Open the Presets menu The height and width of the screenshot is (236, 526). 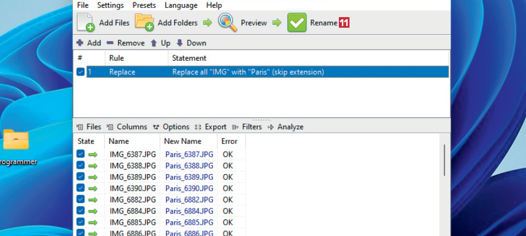coord(144,5)
